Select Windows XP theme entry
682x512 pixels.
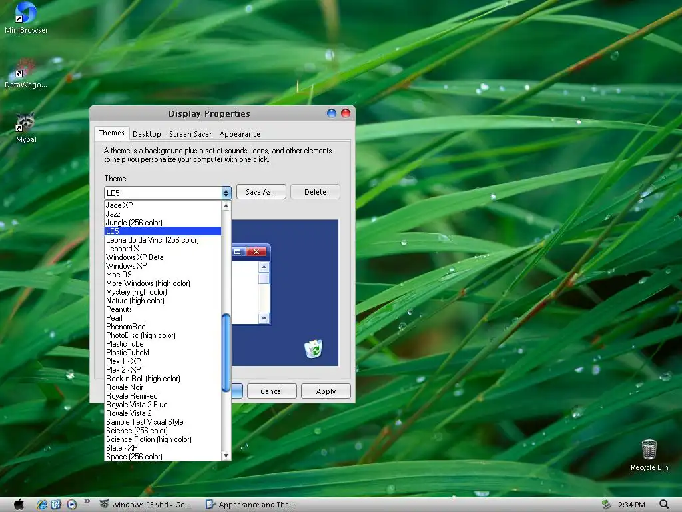[163, 266]
